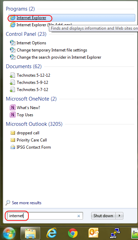Launch Internet Explorer from the taskbar
138x240 pixels.
(52, 234)
